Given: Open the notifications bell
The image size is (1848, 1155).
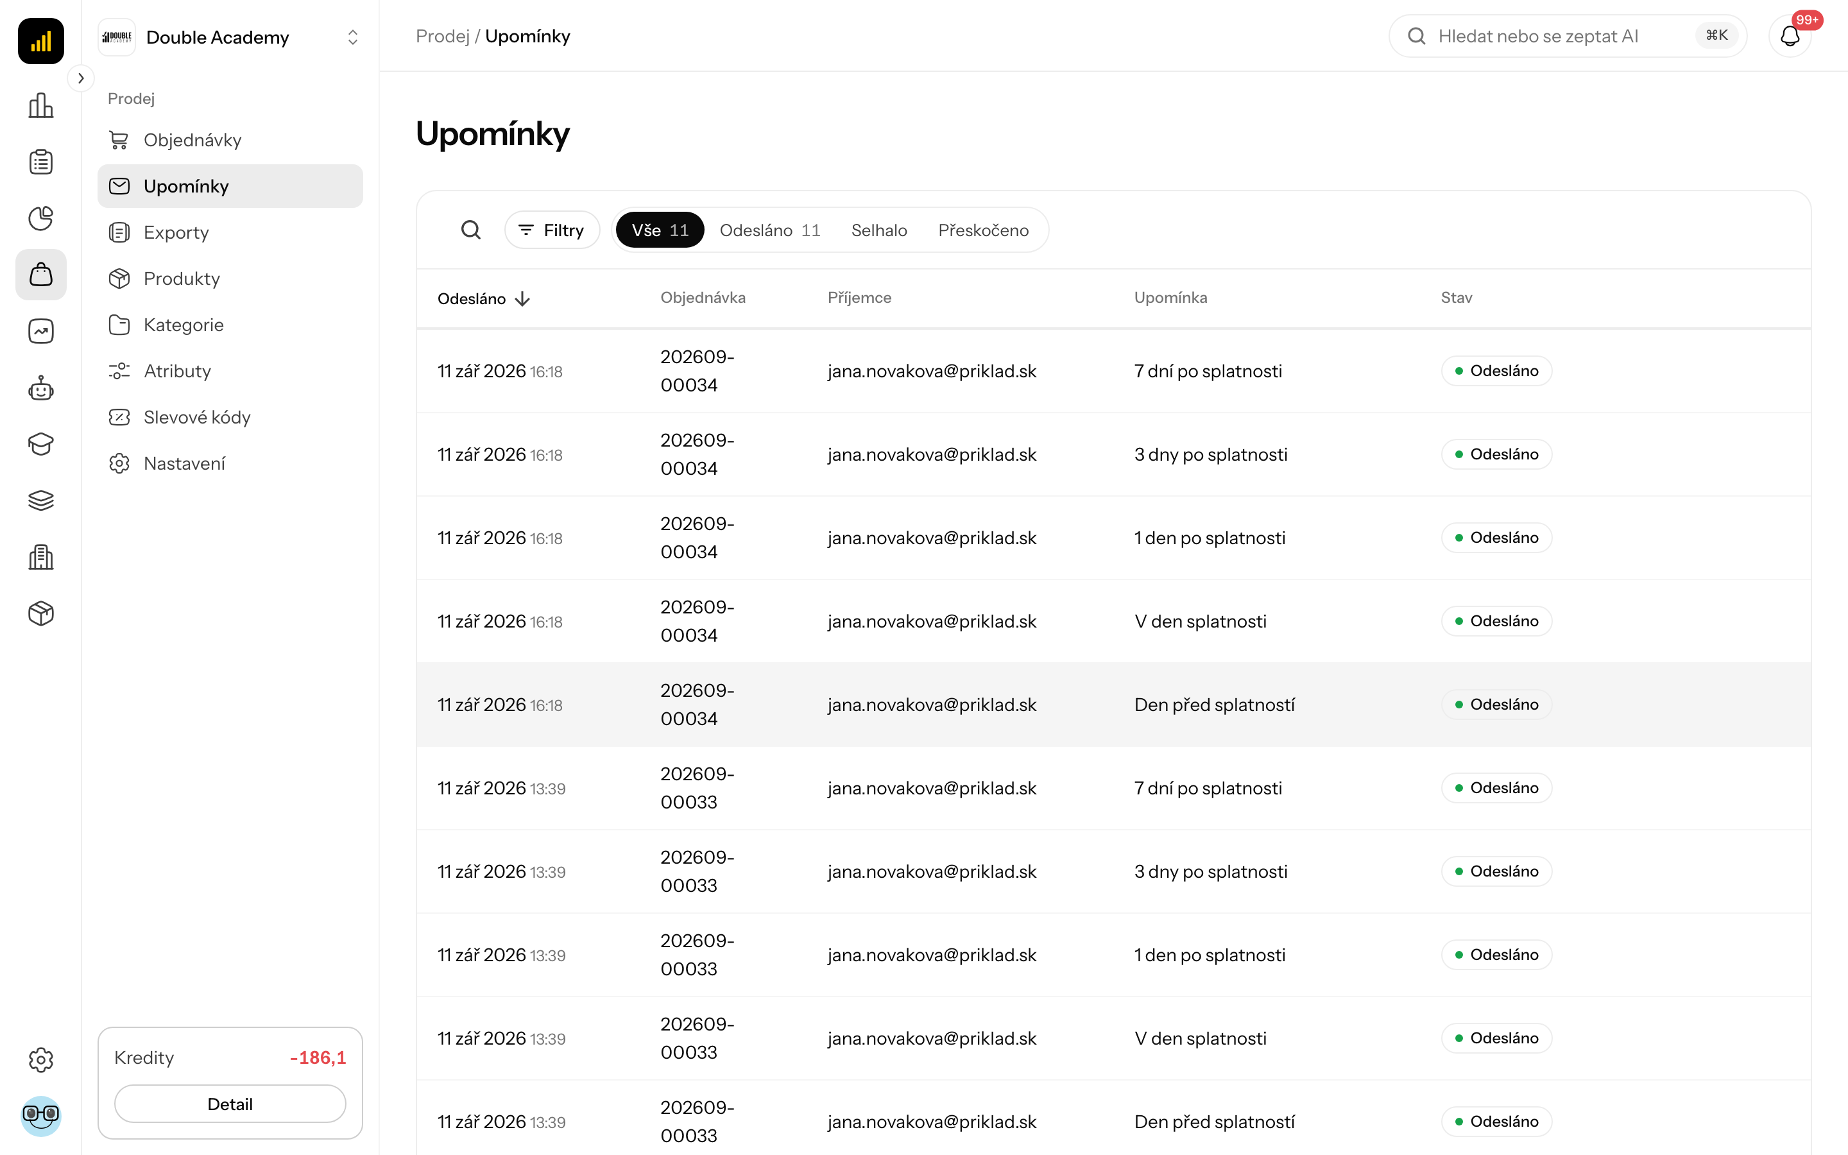Looking at the screenshot, I should [x=1790, y=36].
